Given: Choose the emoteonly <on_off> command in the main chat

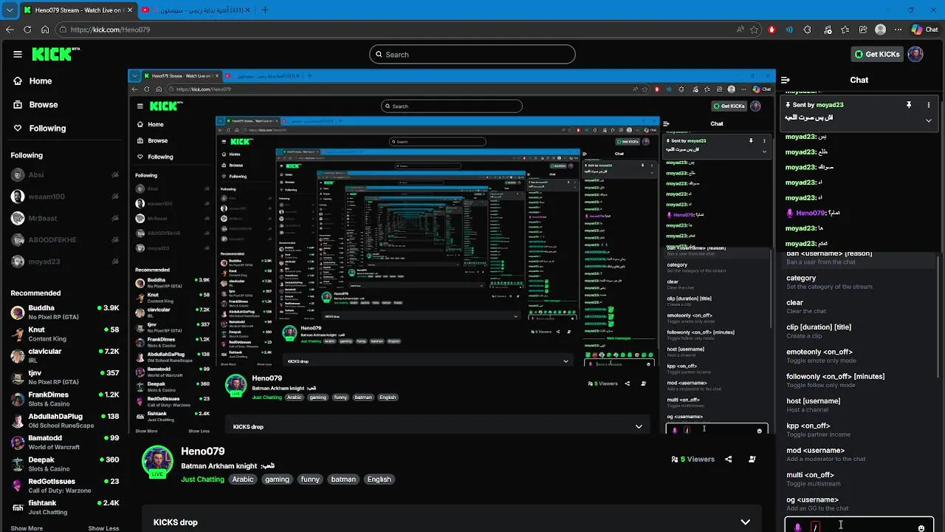Looking at the screenshot, I should point(859,356).
